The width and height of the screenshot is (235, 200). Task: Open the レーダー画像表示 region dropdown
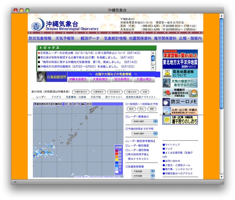144,121
